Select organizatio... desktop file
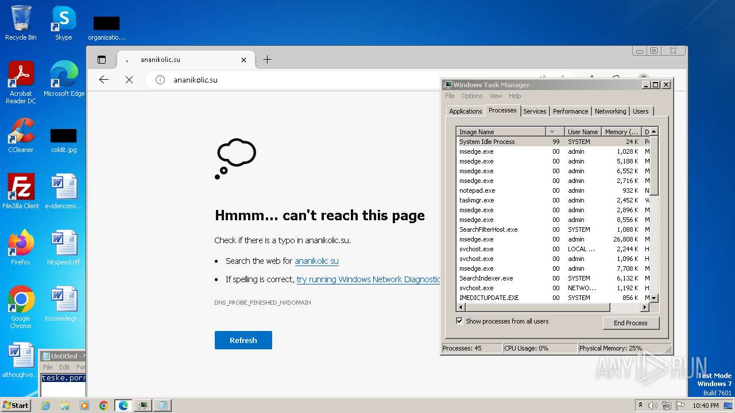735x413 pixels. pyautogui.click(x=106, y=28)
